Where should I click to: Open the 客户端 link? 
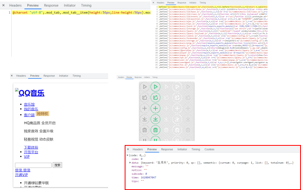click(x=29, y=115)
